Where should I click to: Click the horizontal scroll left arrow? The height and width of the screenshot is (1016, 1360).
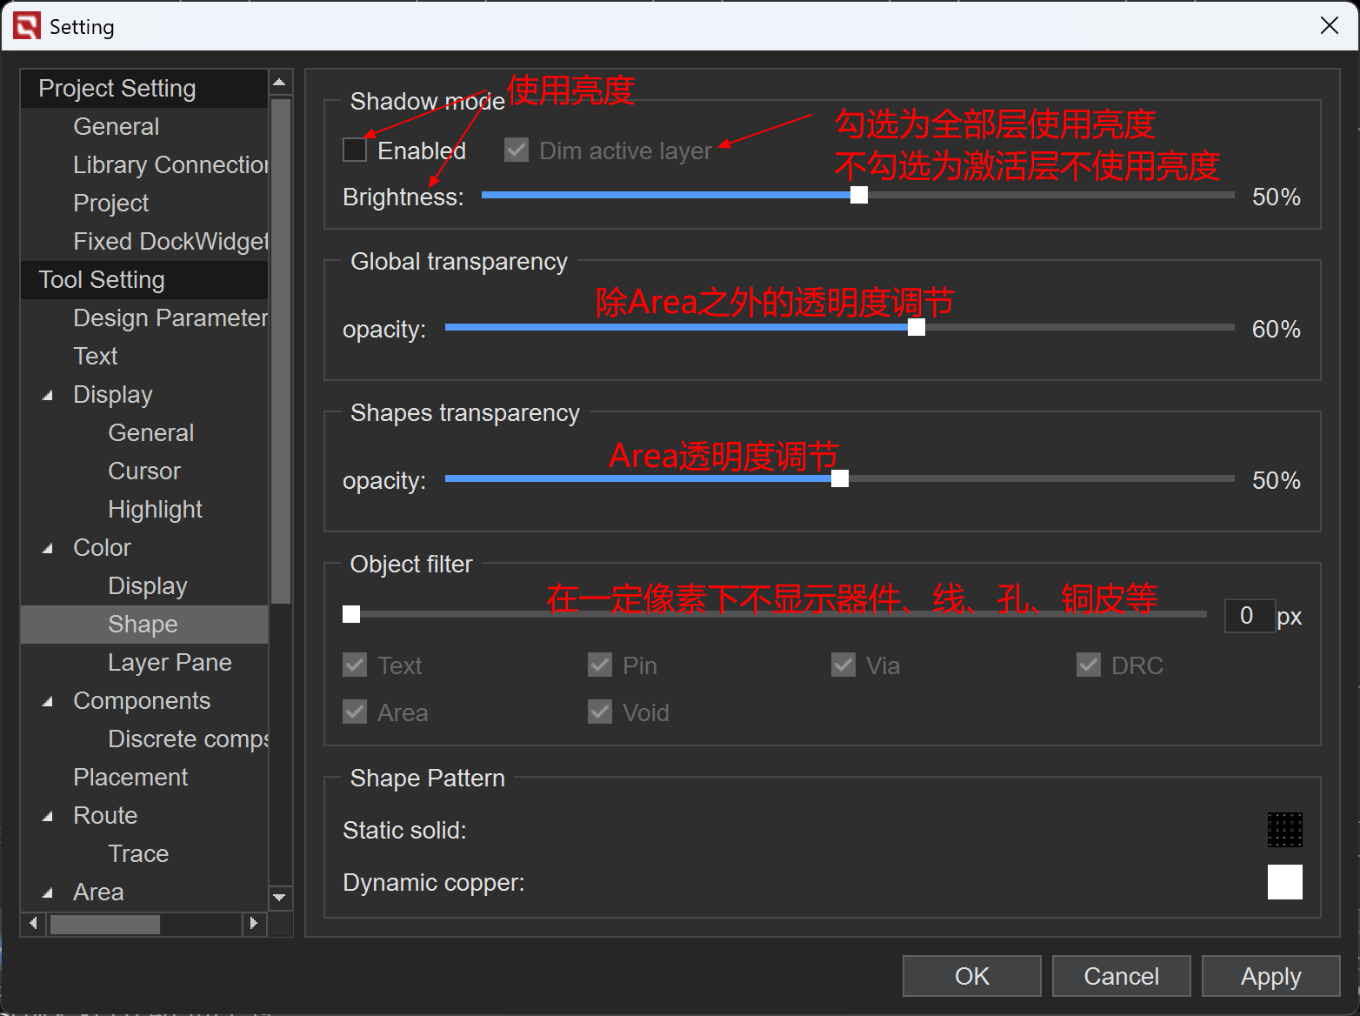point(33,923)
